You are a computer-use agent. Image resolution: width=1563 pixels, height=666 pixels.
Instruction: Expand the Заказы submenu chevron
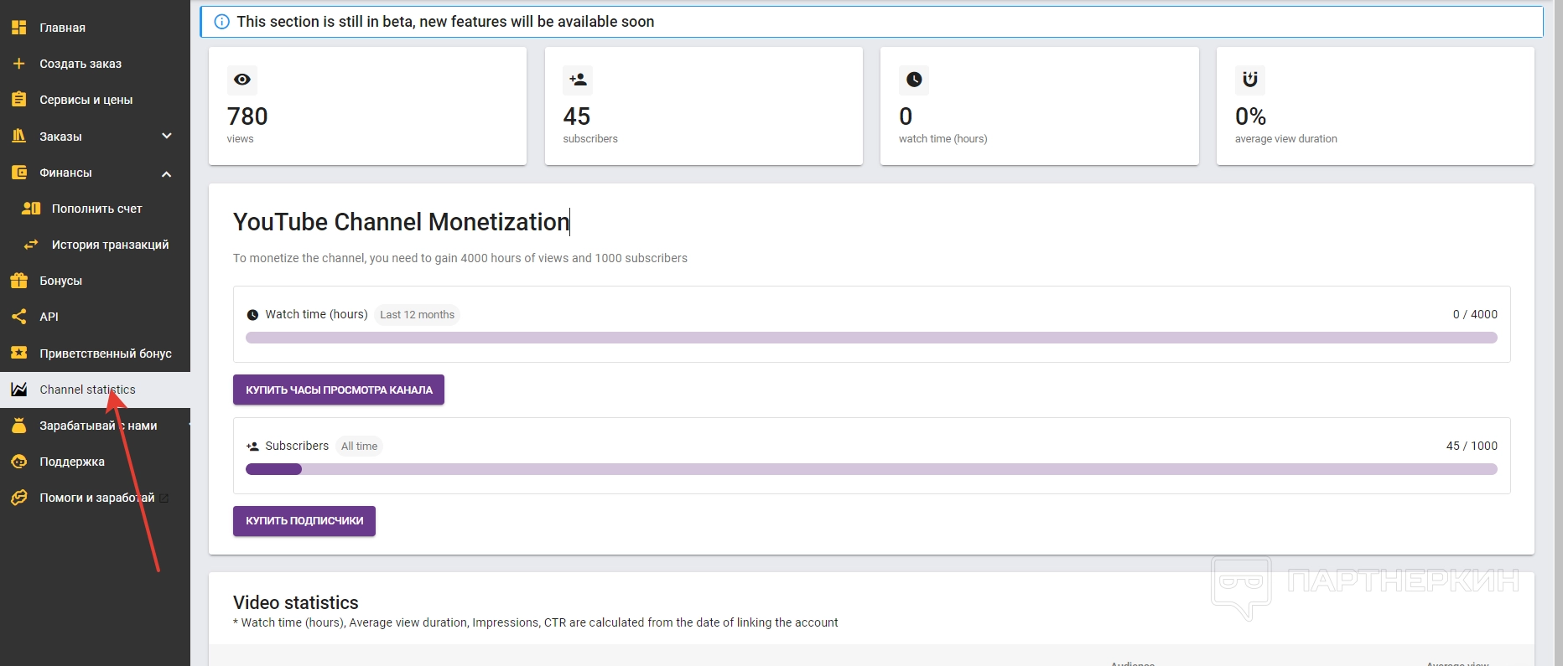click(x=167, y=136)
